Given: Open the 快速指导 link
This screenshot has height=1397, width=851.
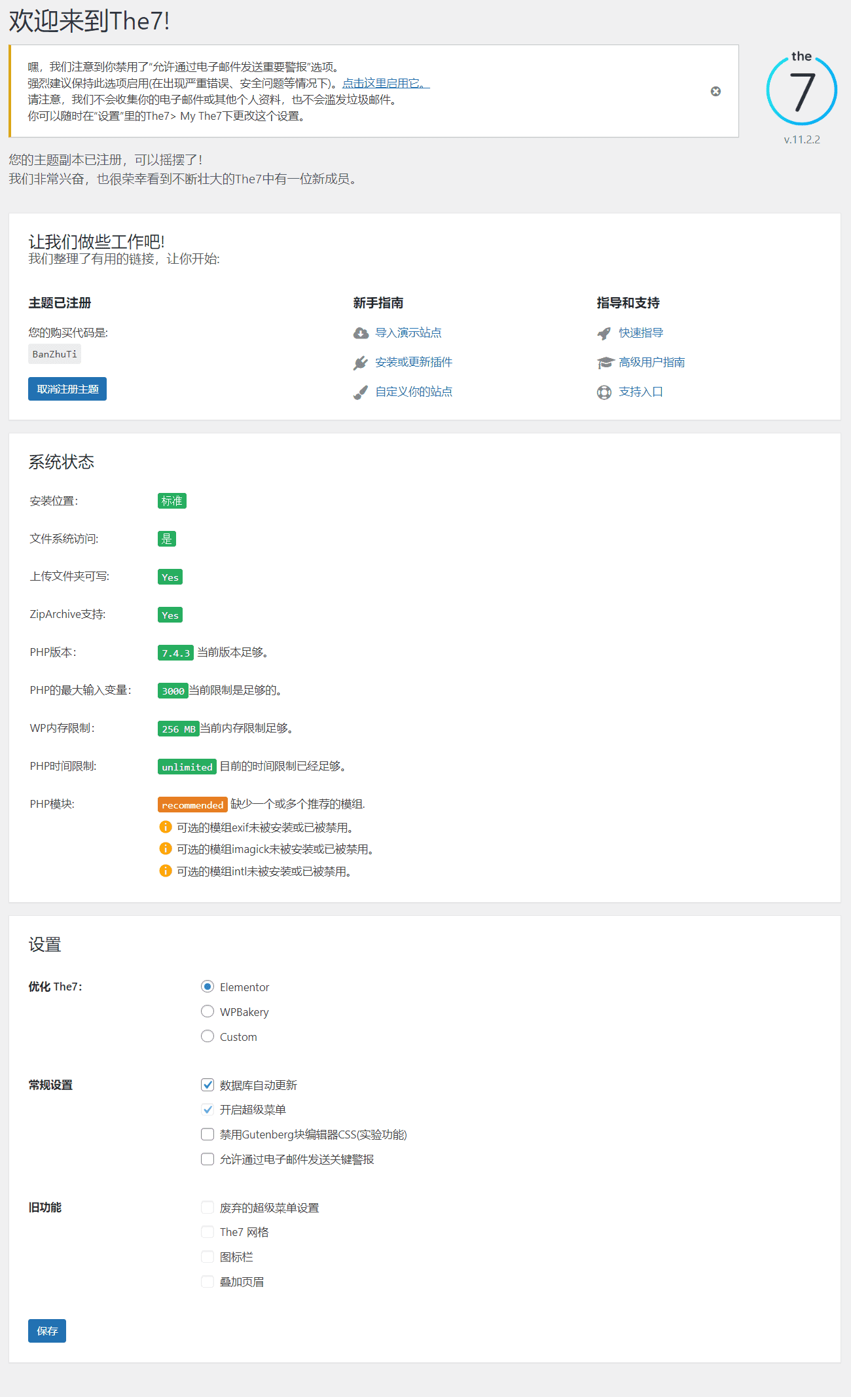Looking at the screenshot, I should 641,333.
